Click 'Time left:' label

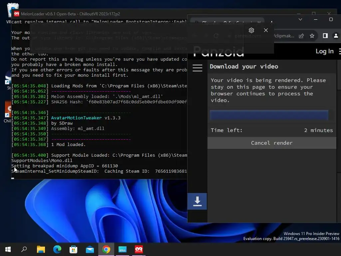click(x=226, y=130)
